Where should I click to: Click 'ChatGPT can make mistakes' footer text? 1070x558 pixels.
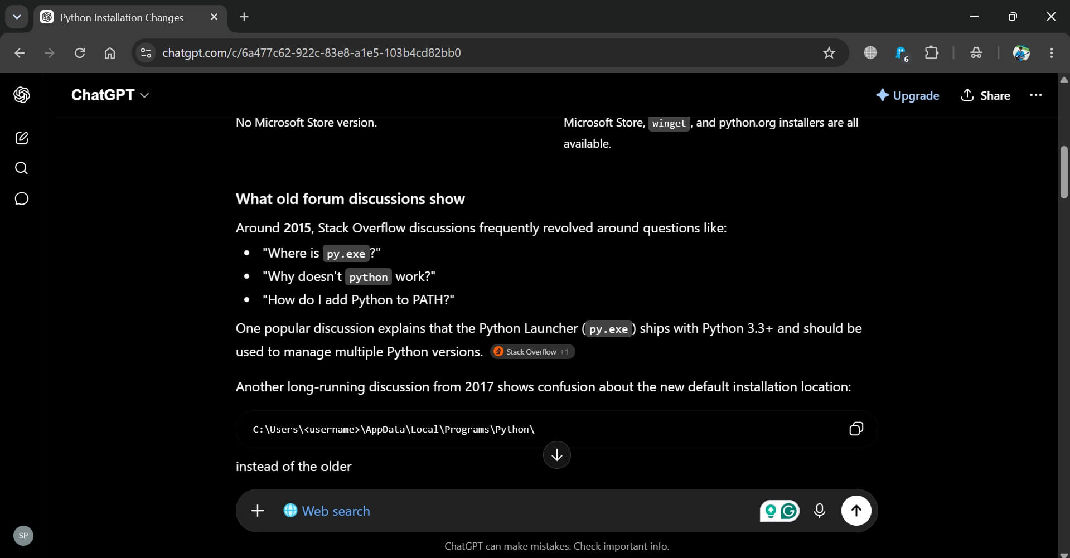coord(556,546)
